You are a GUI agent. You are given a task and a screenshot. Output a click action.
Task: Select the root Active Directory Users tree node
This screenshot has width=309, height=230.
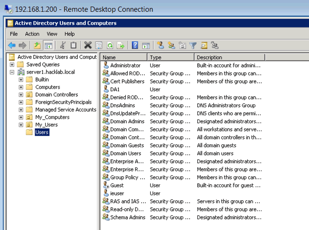pos(57,57)
